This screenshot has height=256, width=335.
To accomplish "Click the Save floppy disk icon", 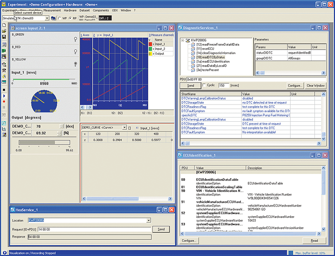I will click(4, 37).
